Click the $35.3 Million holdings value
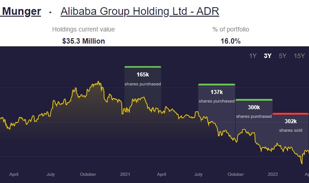The height and width of the screenshot is (183, 309). pyautogui.click(x=83, y=41)
